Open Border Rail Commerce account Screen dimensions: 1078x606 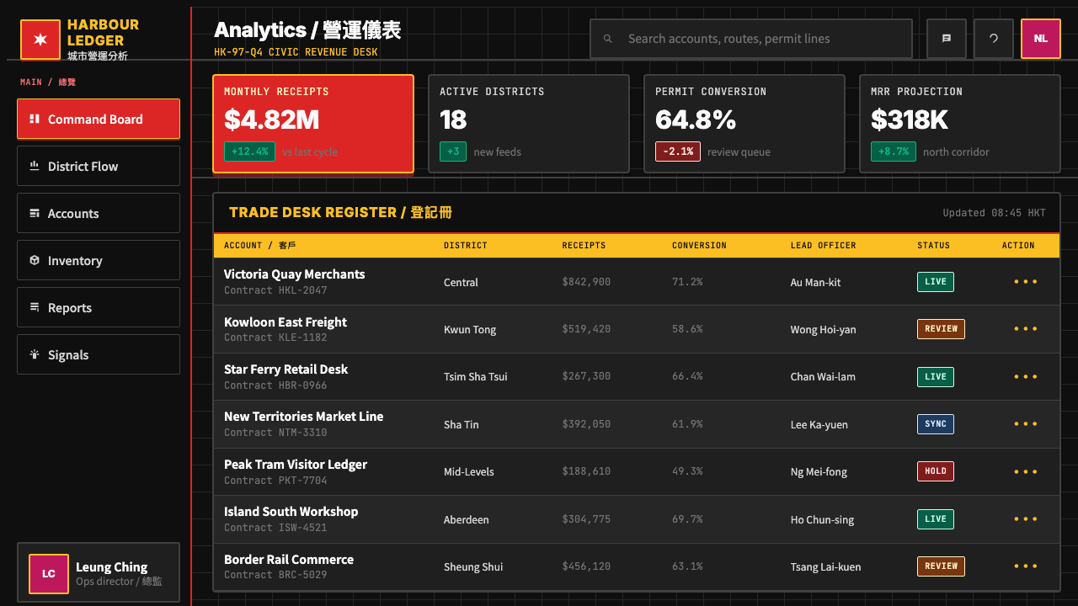tap(289, 560)
